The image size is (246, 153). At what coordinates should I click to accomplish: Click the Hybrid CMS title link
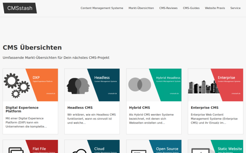pyautogui.click(x=139, y=108)
